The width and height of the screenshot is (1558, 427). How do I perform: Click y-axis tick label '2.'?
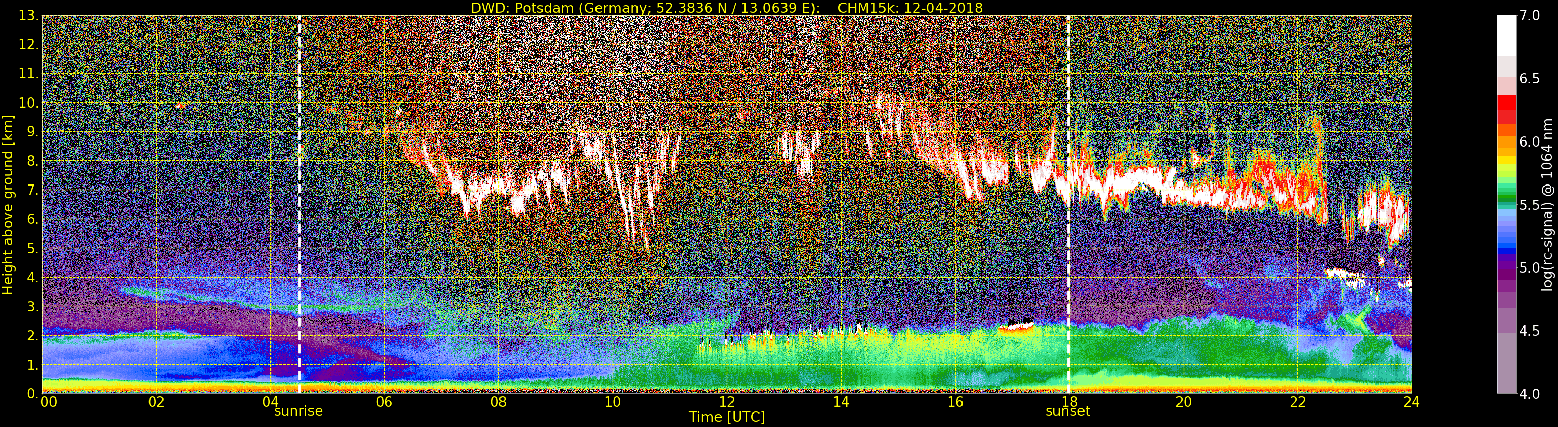pos(32,335)
